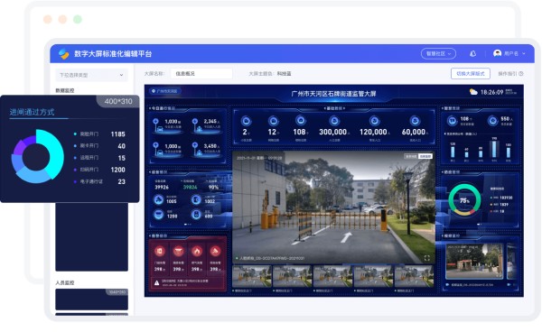
Task: Click the weather cloud icon beside clock
Action: click(473, 92)
